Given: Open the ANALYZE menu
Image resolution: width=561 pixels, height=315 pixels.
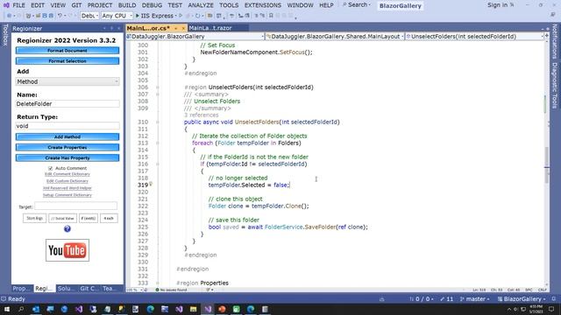Looking at the screenshot, I should click(201, 5).
